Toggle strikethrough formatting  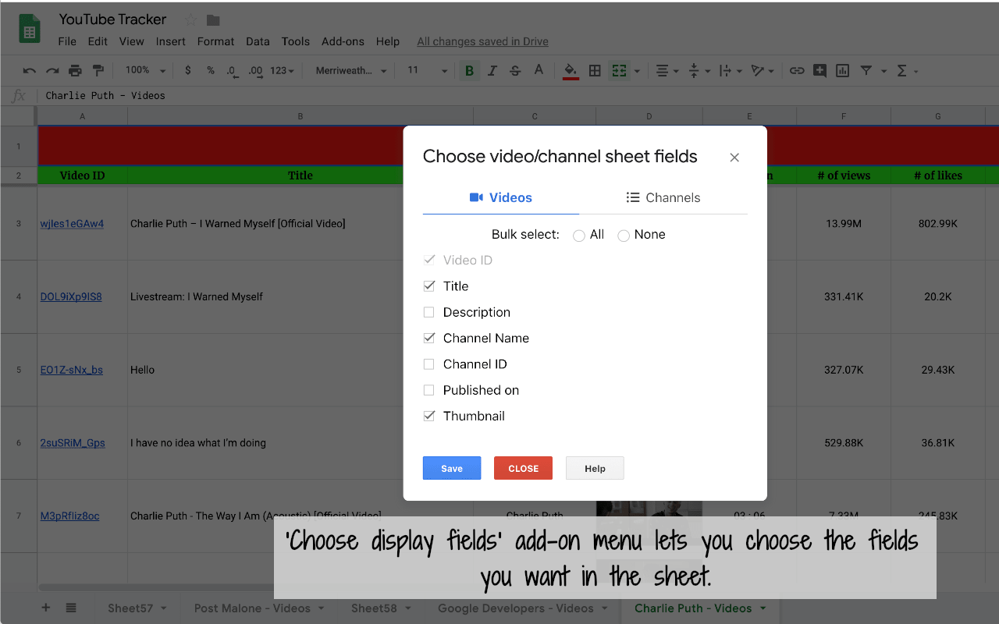coord(515,71)
